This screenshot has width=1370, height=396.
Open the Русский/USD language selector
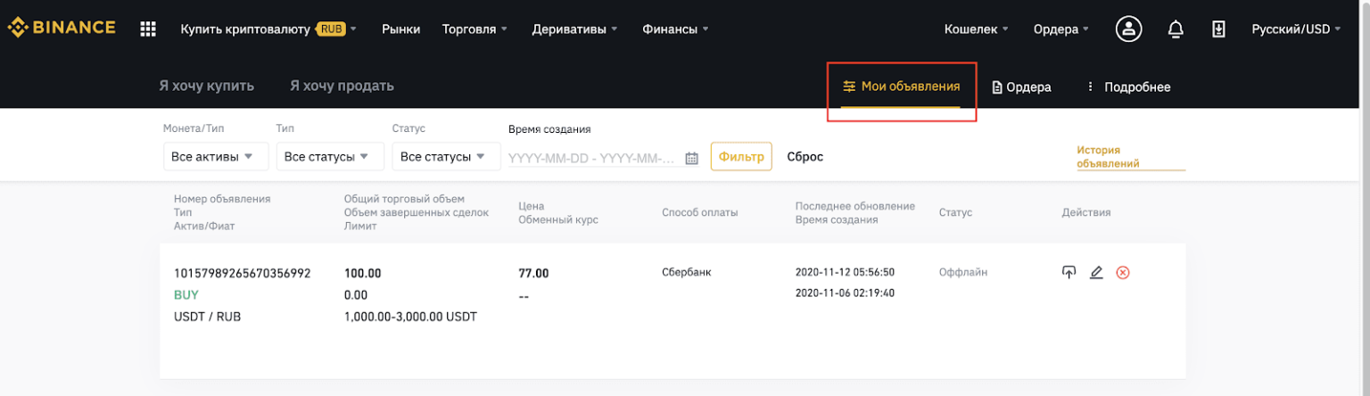click(1297, 29)
